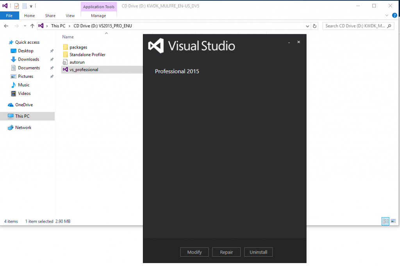Close the Visual Studio setup dialog

(x=298, y=42)
